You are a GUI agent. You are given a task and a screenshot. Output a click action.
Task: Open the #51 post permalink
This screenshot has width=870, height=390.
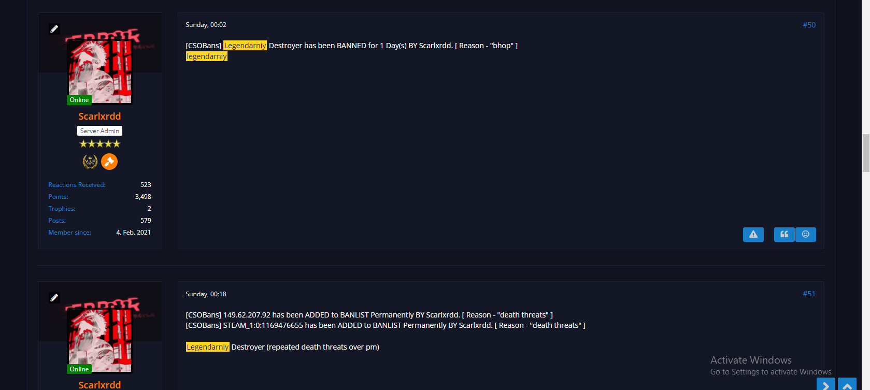tap(809, 294)
